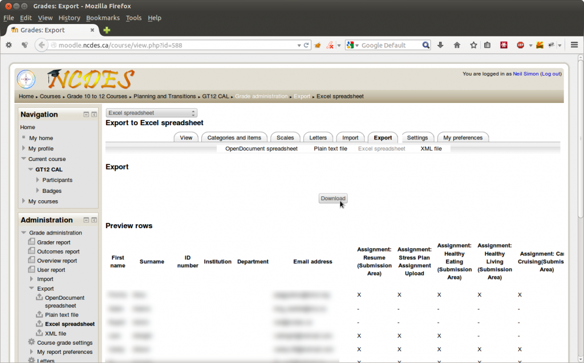Screen dimensions: 584x363
Task: Switch to the Scales tab
Action: [x=285, y=138]
